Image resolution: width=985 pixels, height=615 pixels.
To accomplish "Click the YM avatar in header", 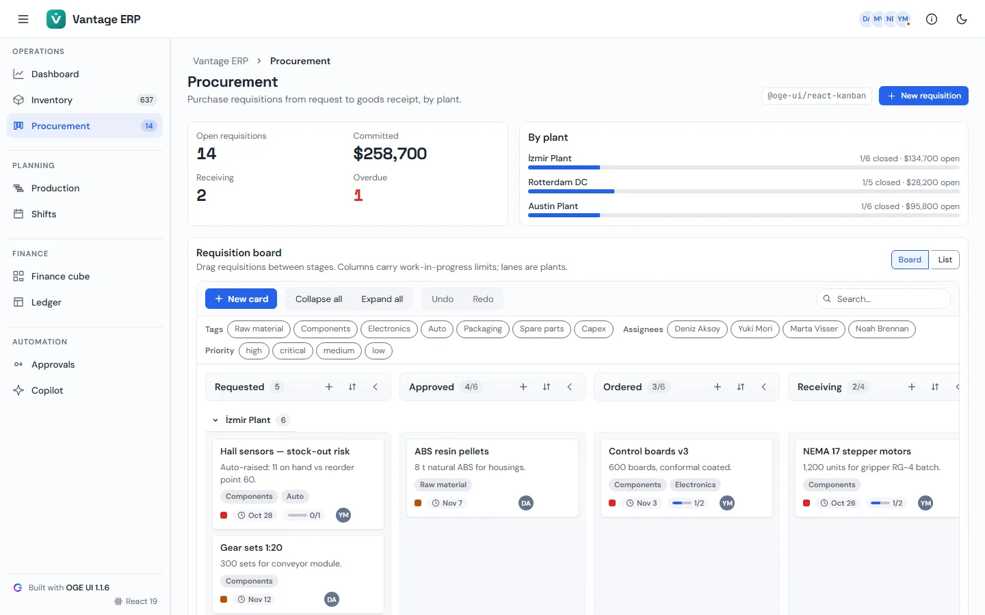I will coord(903,19).
